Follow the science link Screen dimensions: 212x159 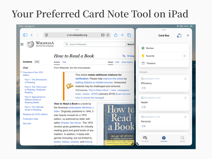(x=75, y=142)
